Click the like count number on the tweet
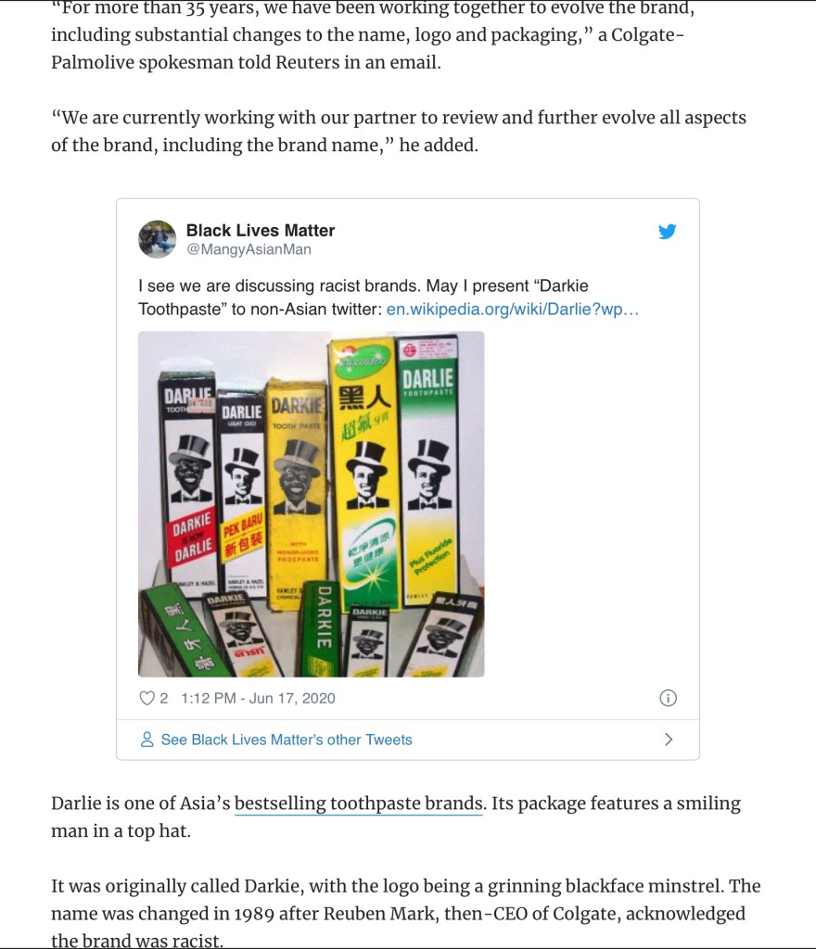 tap(164, 698)
